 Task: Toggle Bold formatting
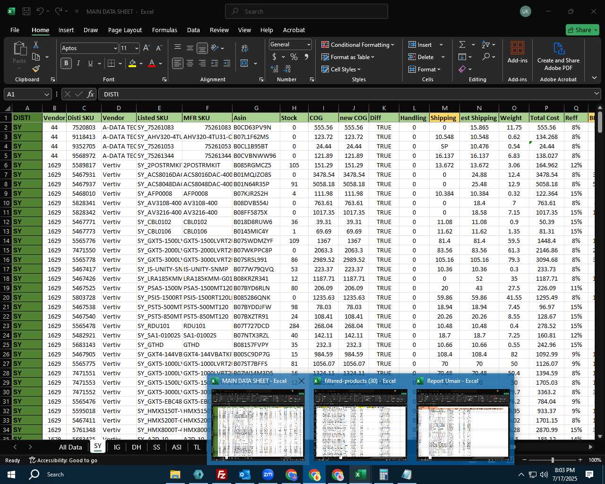[66, 63]
